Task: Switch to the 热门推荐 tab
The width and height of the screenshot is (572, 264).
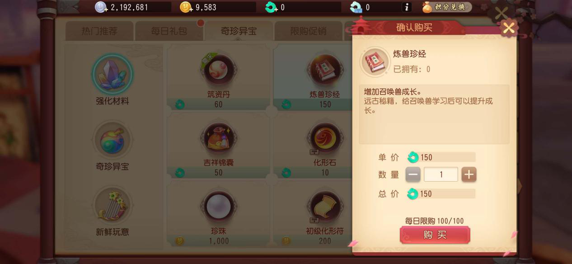Action: point(99,31)
